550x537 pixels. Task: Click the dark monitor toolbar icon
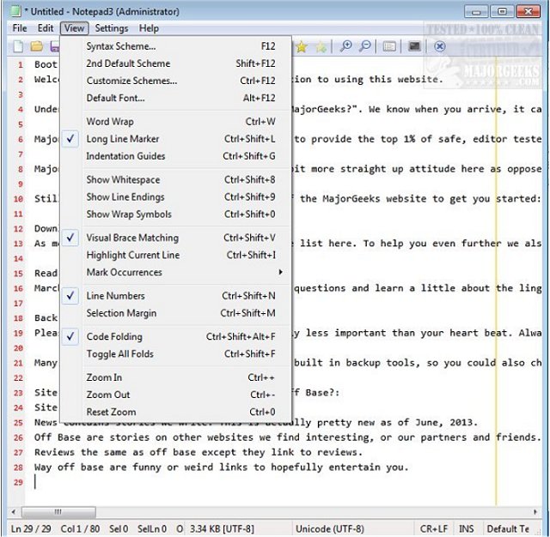click(414, 46)
